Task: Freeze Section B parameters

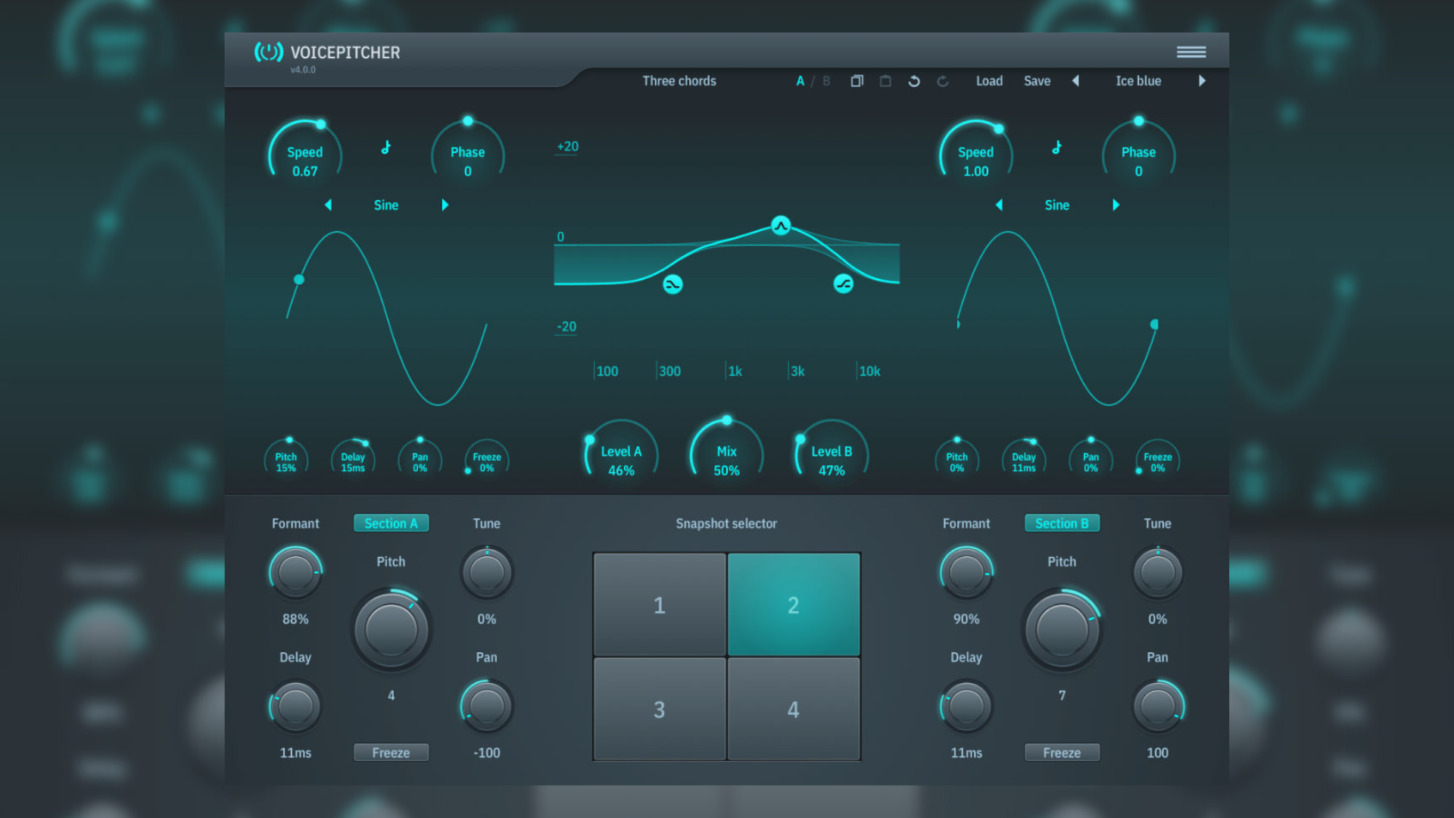Action: coord(1062,752)
